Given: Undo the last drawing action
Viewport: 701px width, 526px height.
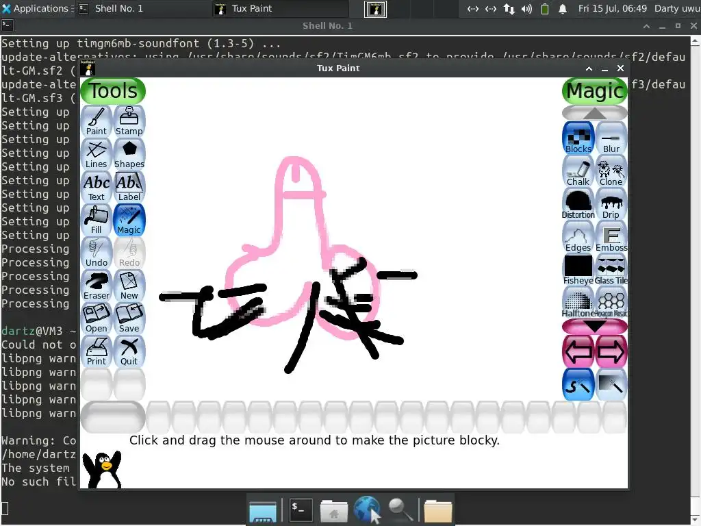Looking at the screenshot, I should (x=96, y=253).
